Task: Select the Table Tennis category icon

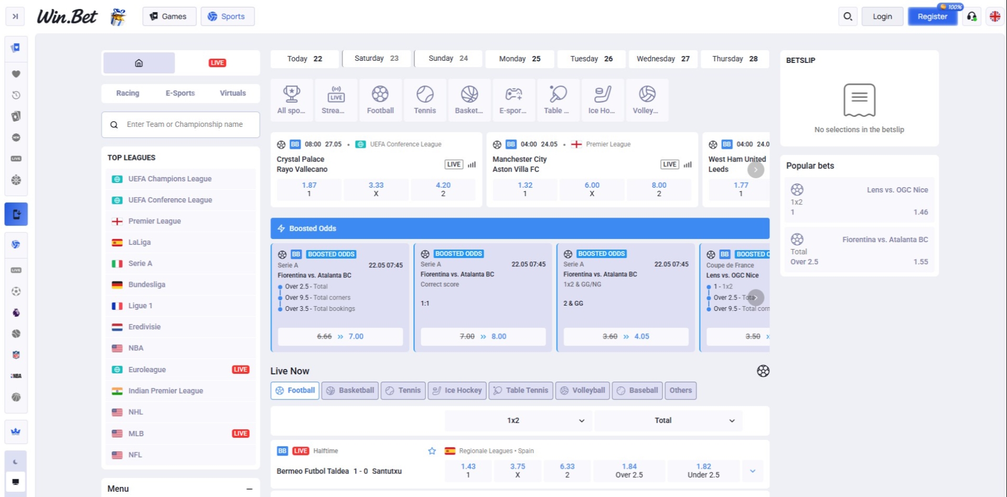Action: click(x=558, y=100)
